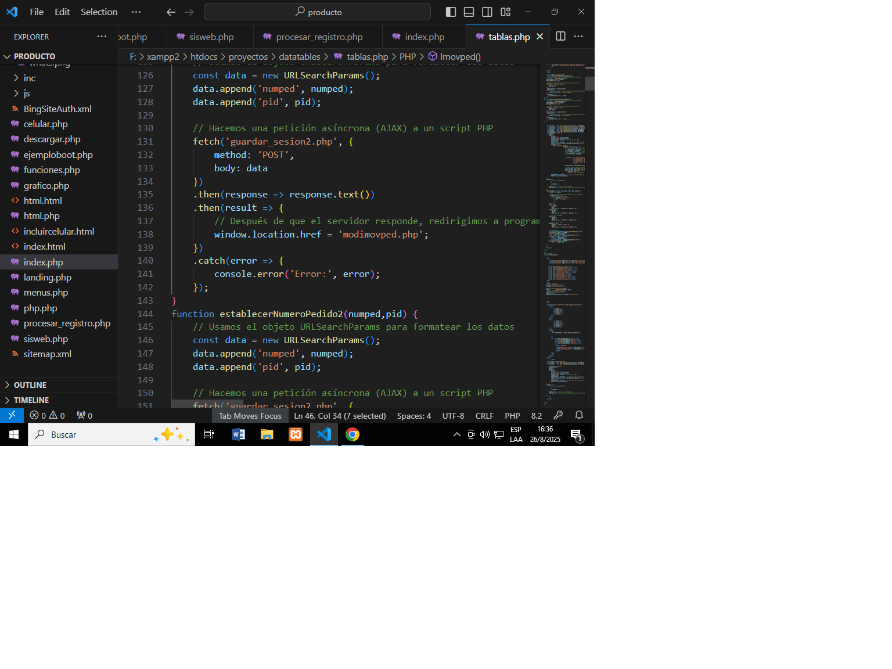Click the producto command center search box
The image size is (892, 669).
(x=318, y=12)
